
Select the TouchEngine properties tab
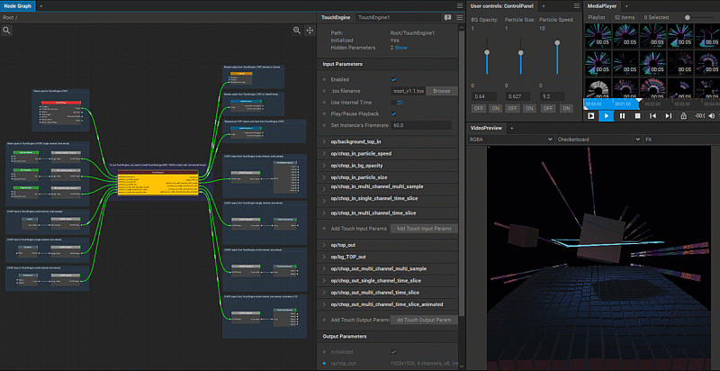click(335, 17)
